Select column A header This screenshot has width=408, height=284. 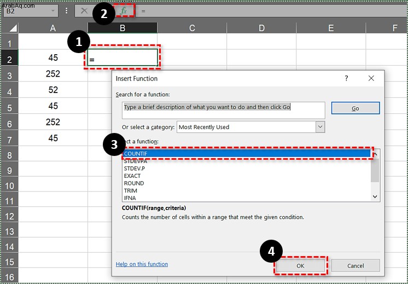53,28
